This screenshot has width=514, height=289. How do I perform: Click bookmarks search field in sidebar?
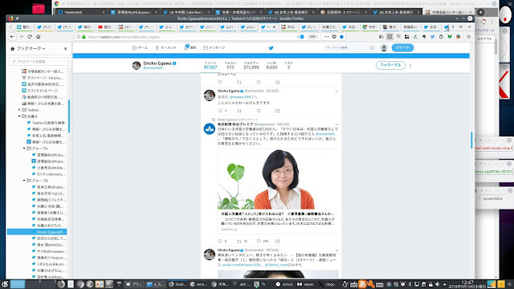click(x=39, y=61)
